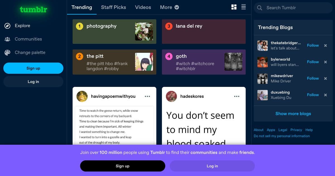Open options menu on hadeskores post
The image size is (335, 176).
[x=236, y=96]
